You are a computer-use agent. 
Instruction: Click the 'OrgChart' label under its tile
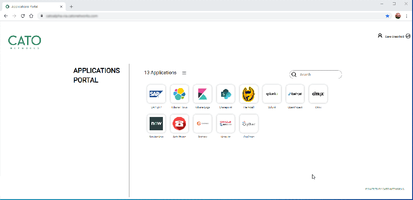(249, 137)
